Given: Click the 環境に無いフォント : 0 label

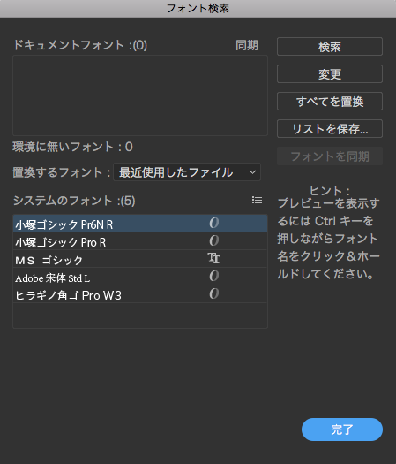Looking at the screenshot, I should (72, 147).
